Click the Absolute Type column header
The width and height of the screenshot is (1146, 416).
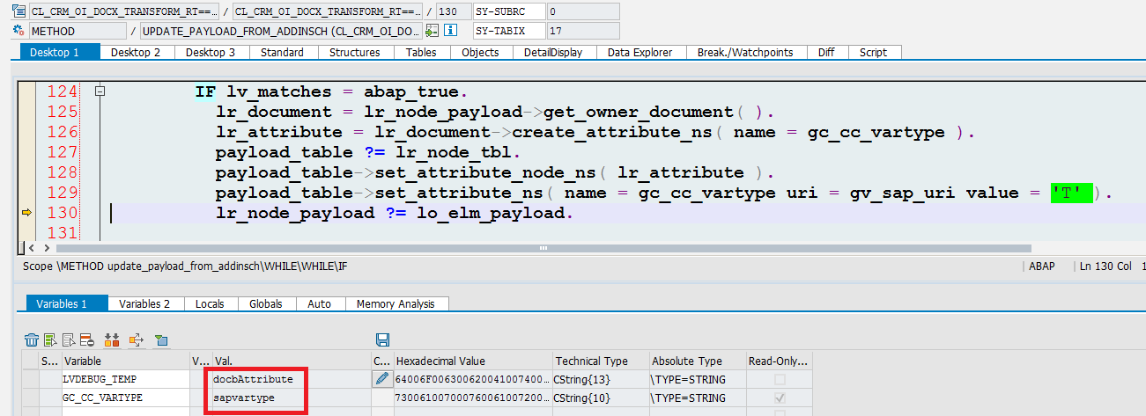click(x=697, y=361)
